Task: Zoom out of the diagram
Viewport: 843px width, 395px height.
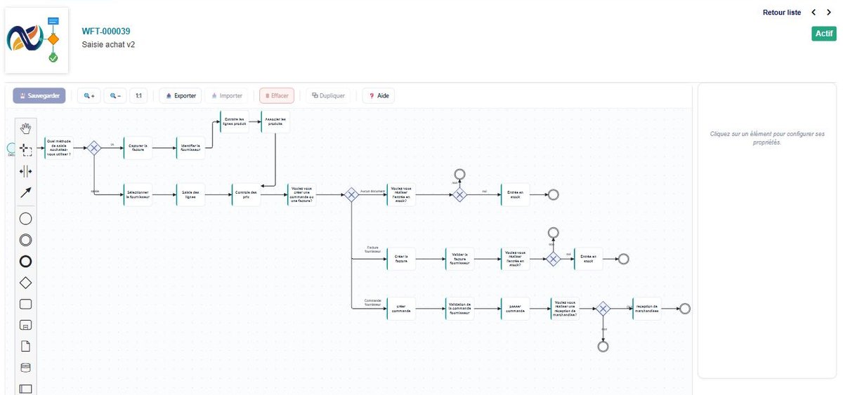Action: click(x=115, y=95)
